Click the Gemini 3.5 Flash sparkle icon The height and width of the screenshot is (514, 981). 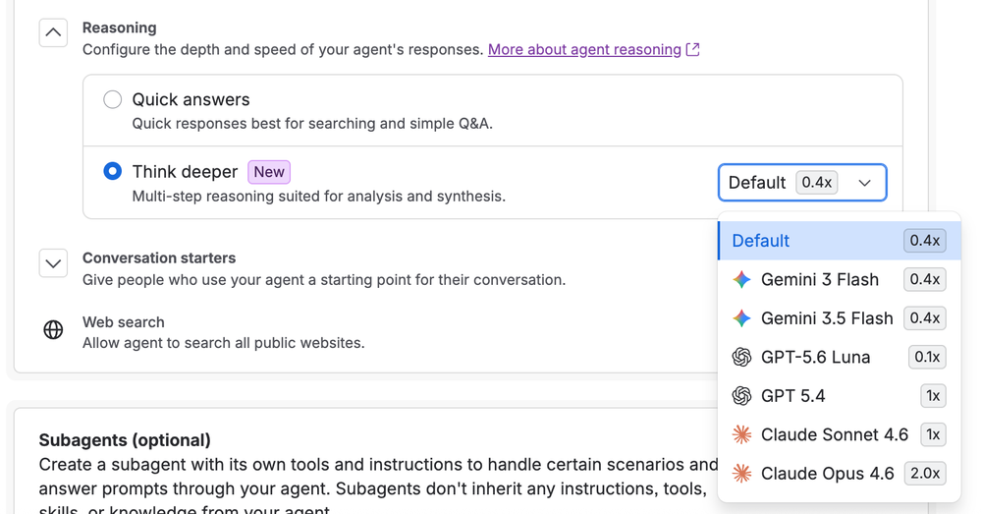pyautogui.click(x=741, y=318)
